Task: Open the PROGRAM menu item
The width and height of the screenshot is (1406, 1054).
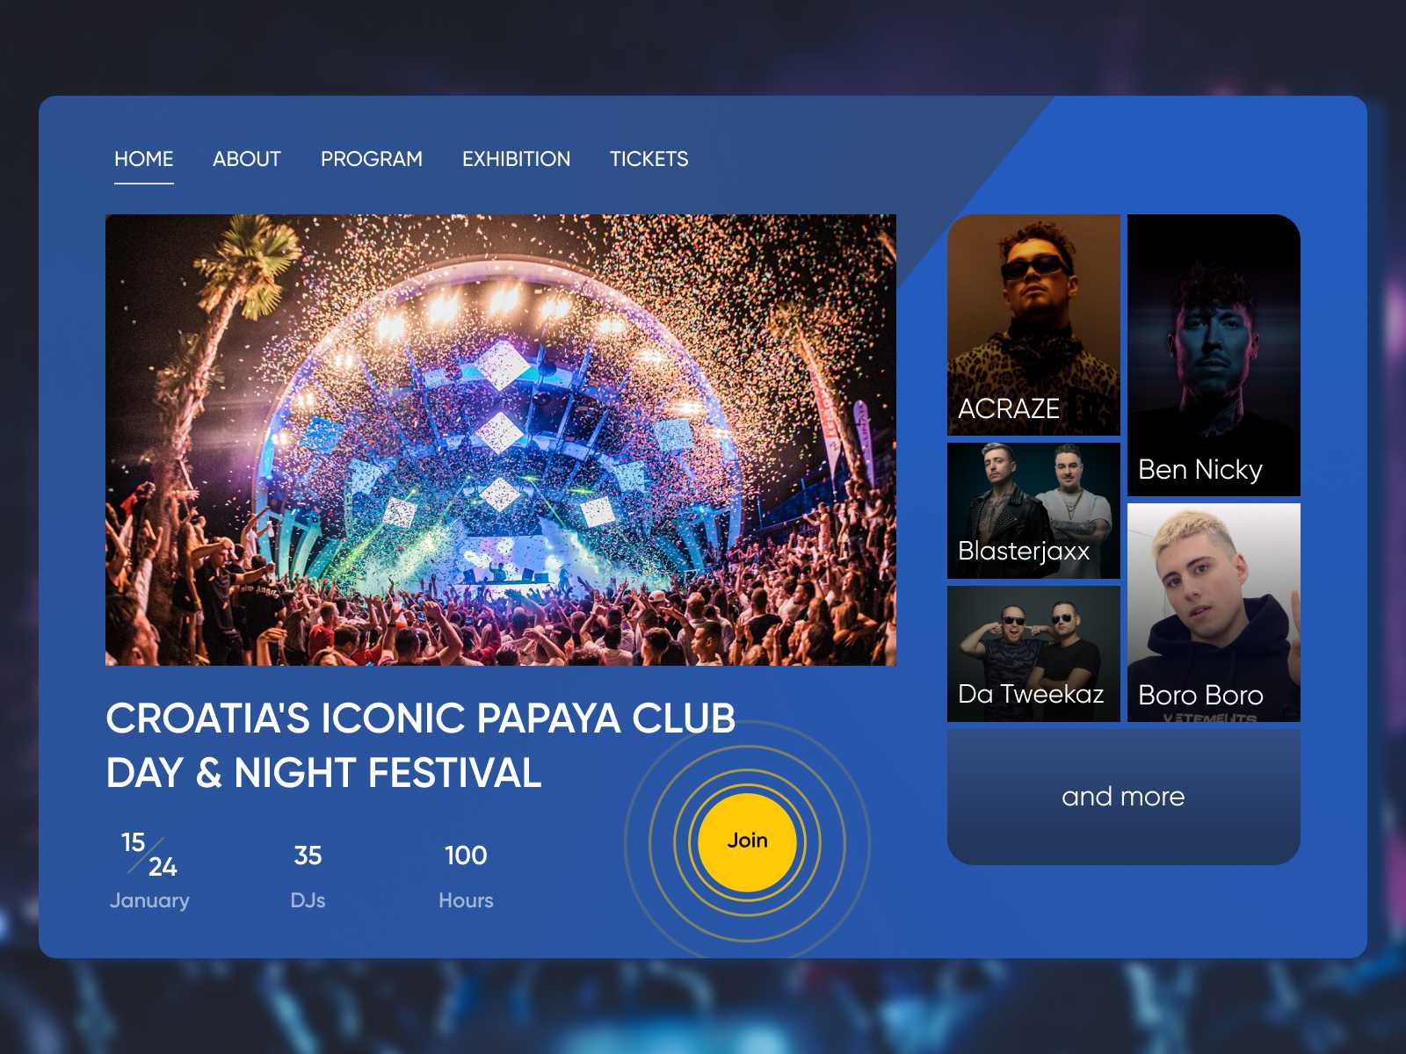Action: [x=372, y=159]
